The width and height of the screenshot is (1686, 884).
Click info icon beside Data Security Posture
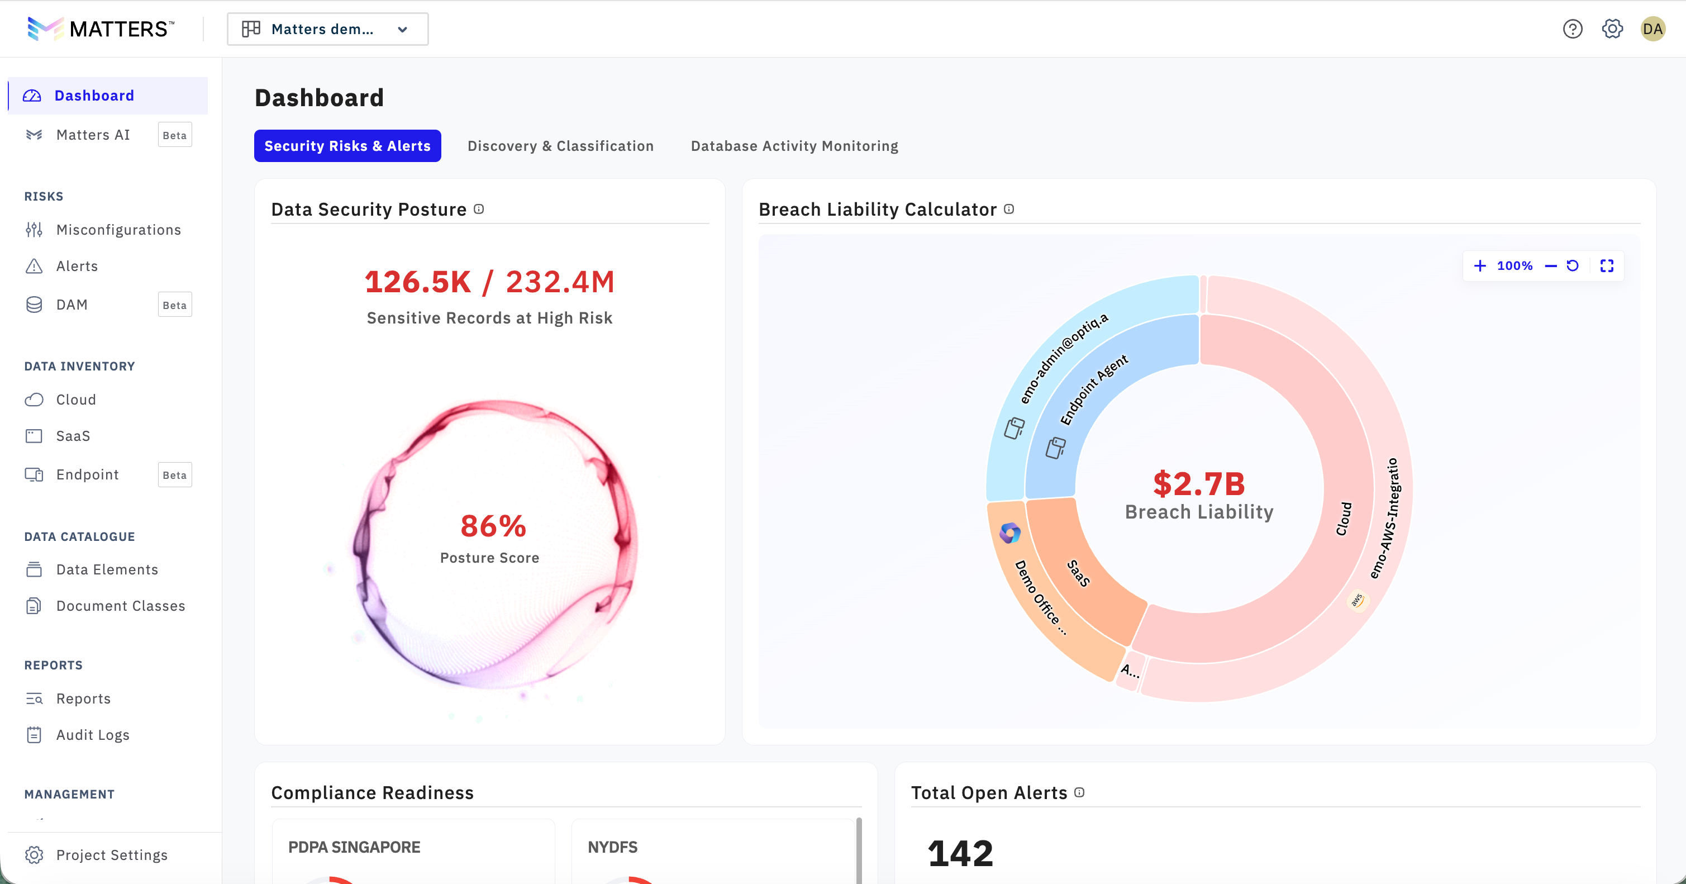click(x=479, y=209)
